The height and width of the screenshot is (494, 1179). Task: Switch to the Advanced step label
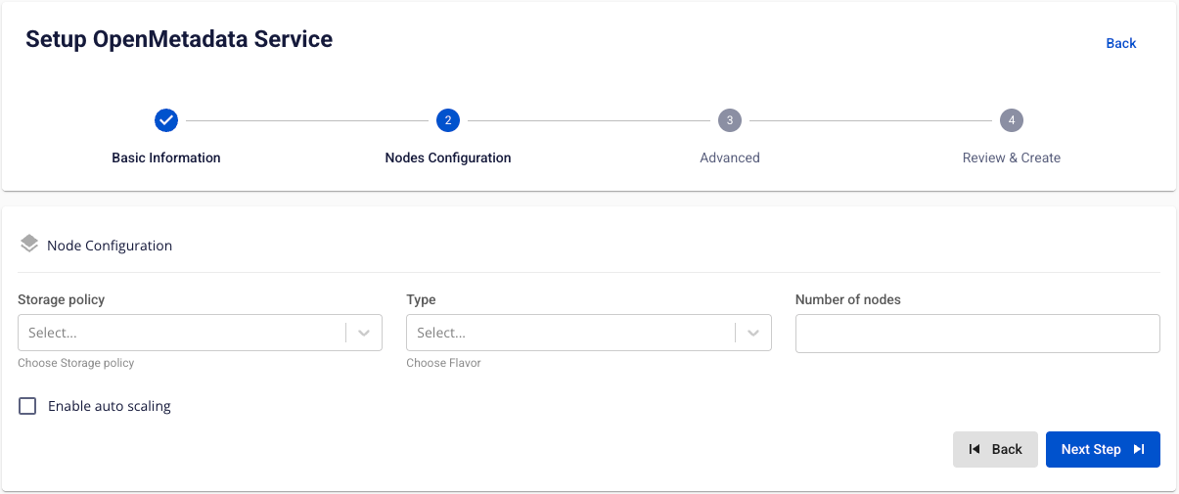click(x=730, y=157)
